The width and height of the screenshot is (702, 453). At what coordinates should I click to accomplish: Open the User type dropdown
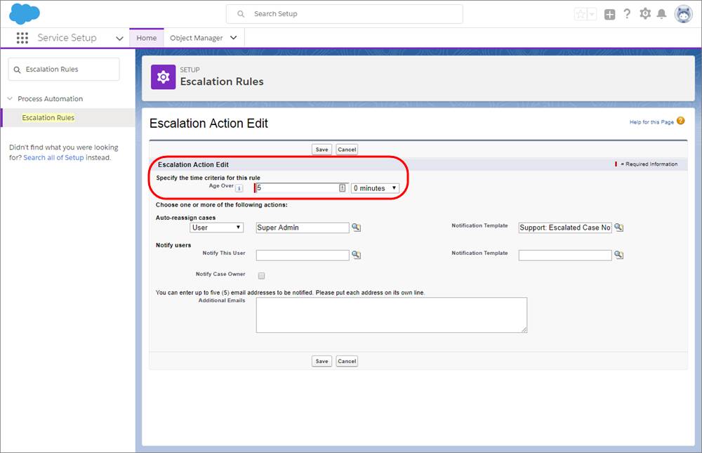[217, 228]
